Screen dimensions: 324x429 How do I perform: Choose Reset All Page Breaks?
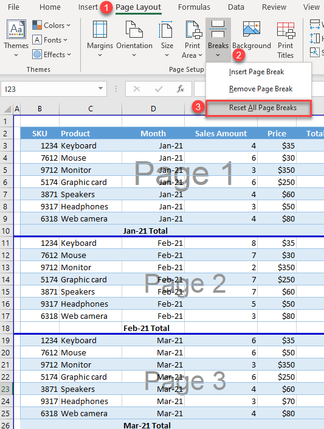pos(258,108)
